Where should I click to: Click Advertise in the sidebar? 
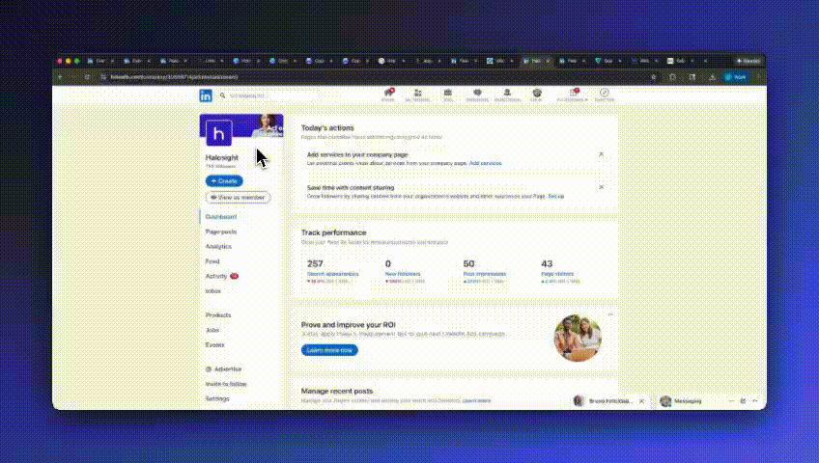click(223, 369)
